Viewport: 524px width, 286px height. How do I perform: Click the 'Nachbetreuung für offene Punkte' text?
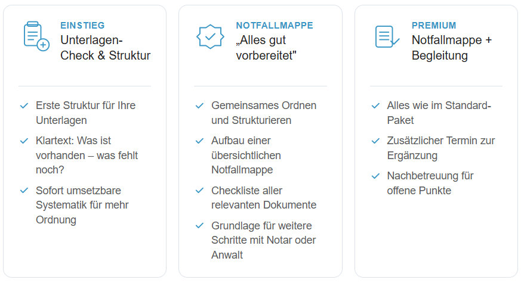pos(430,184)
